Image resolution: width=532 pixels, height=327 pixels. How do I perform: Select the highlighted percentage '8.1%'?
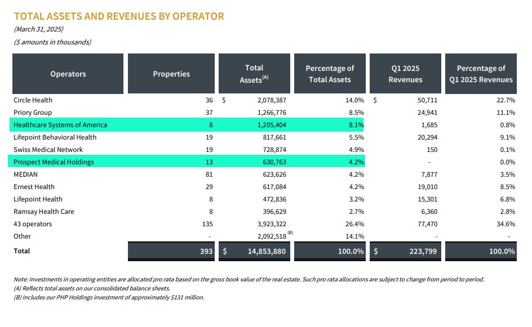point(356,125)
